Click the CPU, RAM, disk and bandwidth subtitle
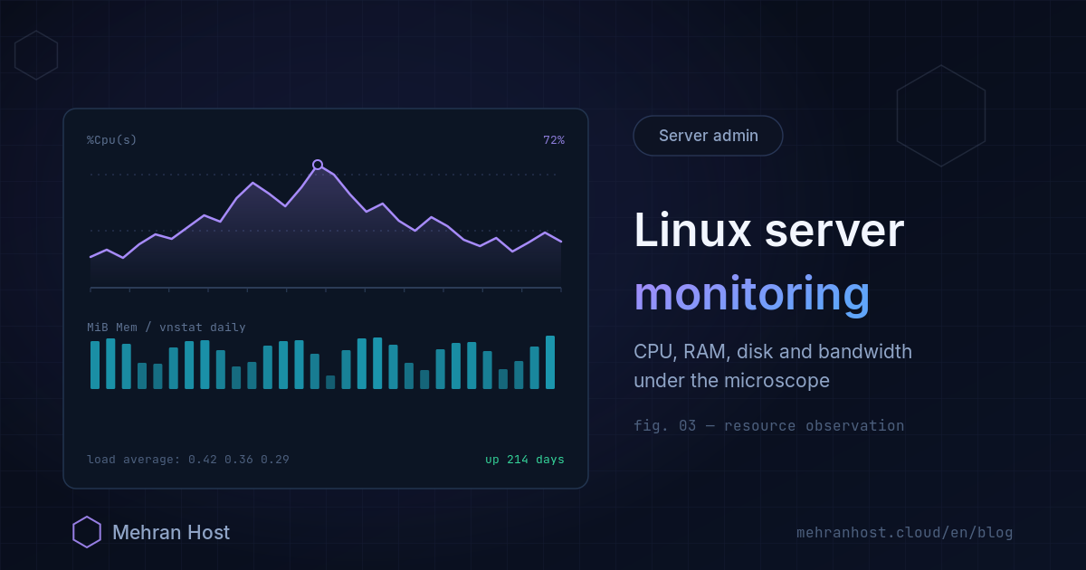Image resolution: width=1086 pixels, height=570 pixels. click(773, 352)
